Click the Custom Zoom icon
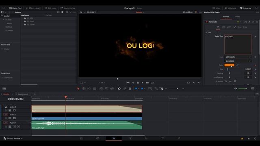 (161, 88)
